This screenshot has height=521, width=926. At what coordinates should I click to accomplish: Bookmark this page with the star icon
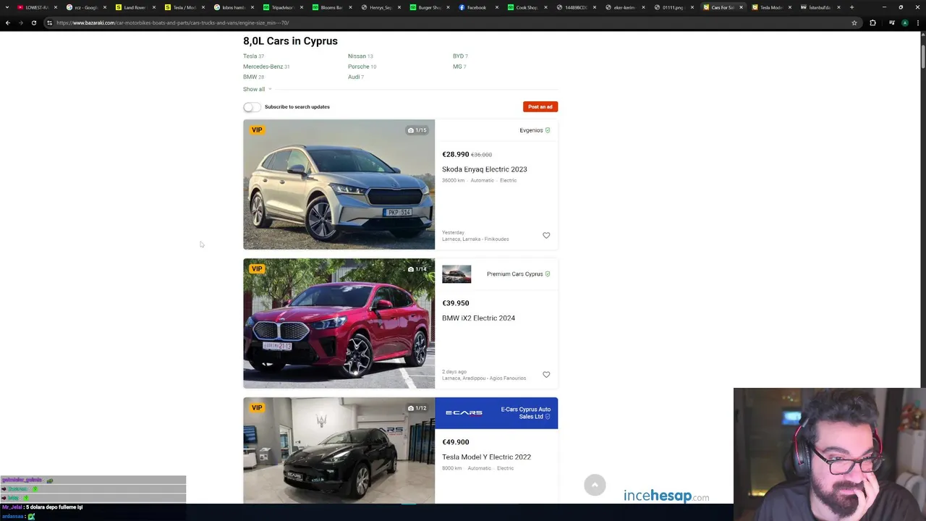coord(854,22)
